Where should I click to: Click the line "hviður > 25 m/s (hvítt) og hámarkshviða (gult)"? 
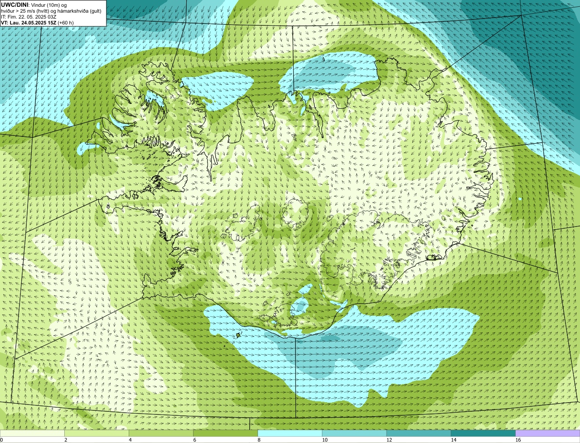[51, 10]
